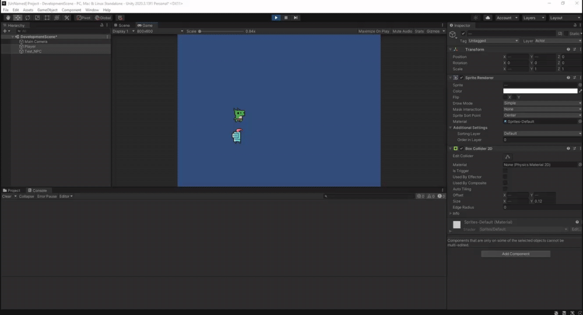The image size is (583, 315).
Task: Open collab sun/services icon
Action: [x=476, y=17]
